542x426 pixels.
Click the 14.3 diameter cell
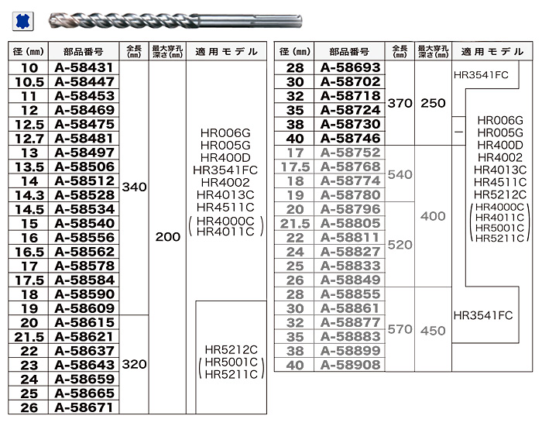[29, 195]
